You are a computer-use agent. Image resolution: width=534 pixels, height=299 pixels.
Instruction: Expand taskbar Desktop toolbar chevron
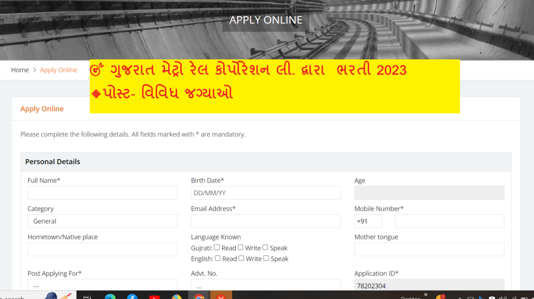(426, 294)
